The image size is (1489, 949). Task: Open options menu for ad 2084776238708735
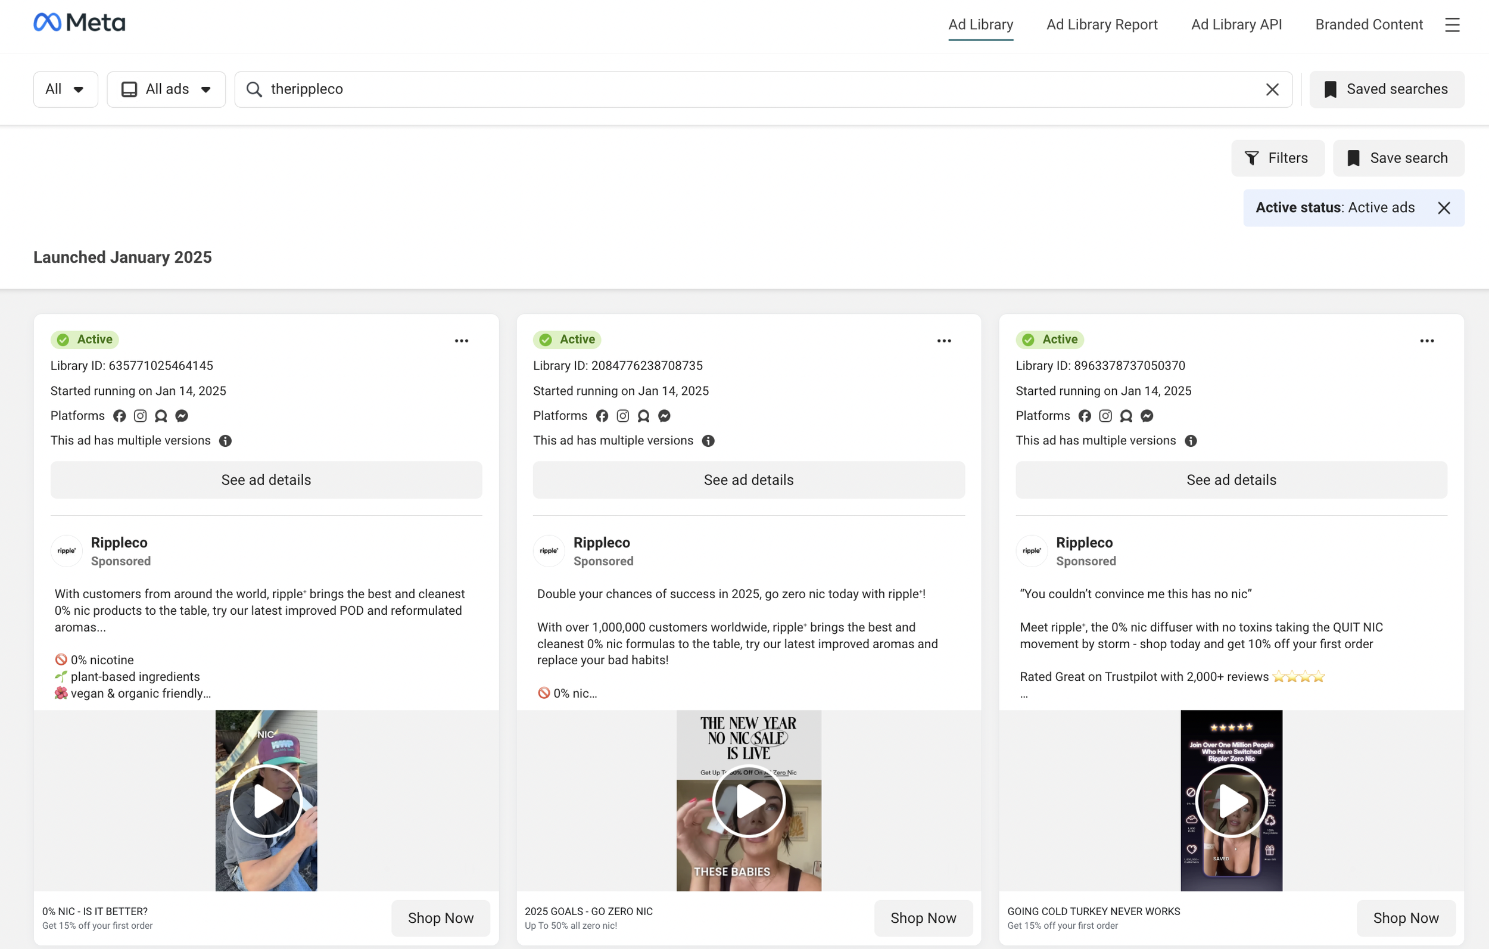(943, 341)
